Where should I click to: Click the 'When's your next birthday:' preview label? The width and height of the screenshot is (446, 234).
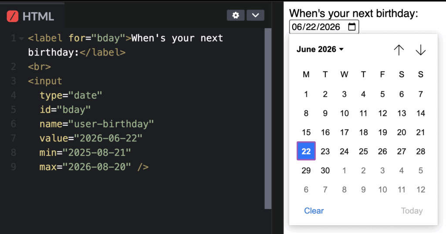tap(353, 13)
